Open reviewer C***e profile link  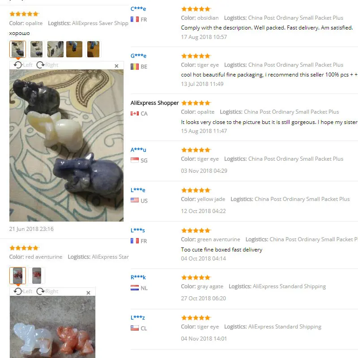pyautogui.click(x=138, y=9)
